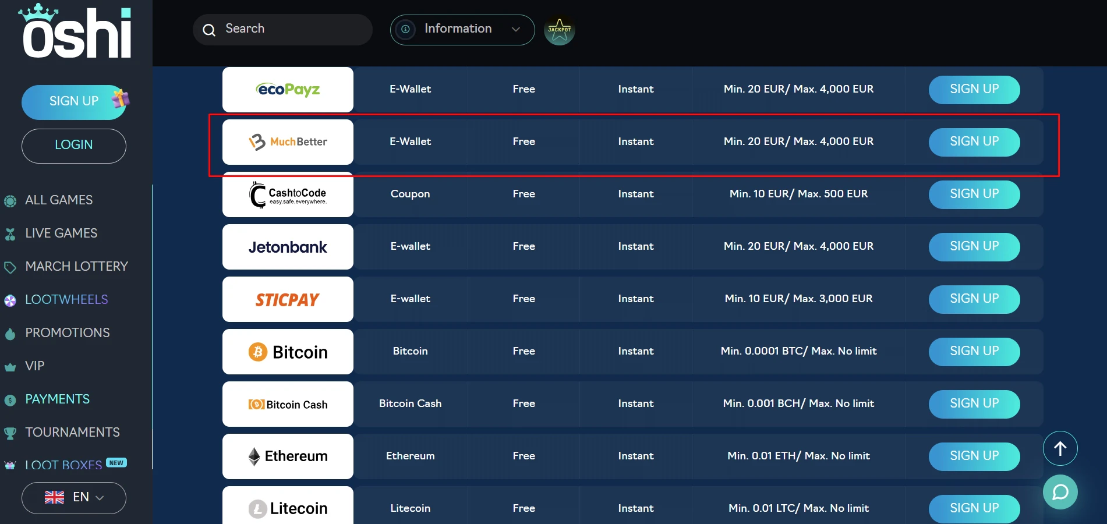Click the All Games sidebar icon
Image resolution: width=1107 pixels, height=524 pixels.
[x=10, y=201]
